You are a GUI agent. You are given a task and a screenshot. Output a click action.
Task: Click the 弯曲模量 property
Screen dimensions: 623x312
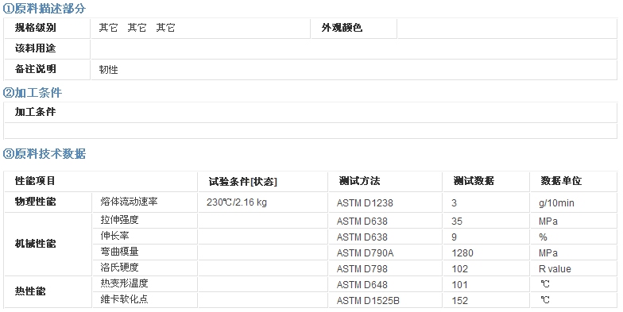tap(119, 251)
